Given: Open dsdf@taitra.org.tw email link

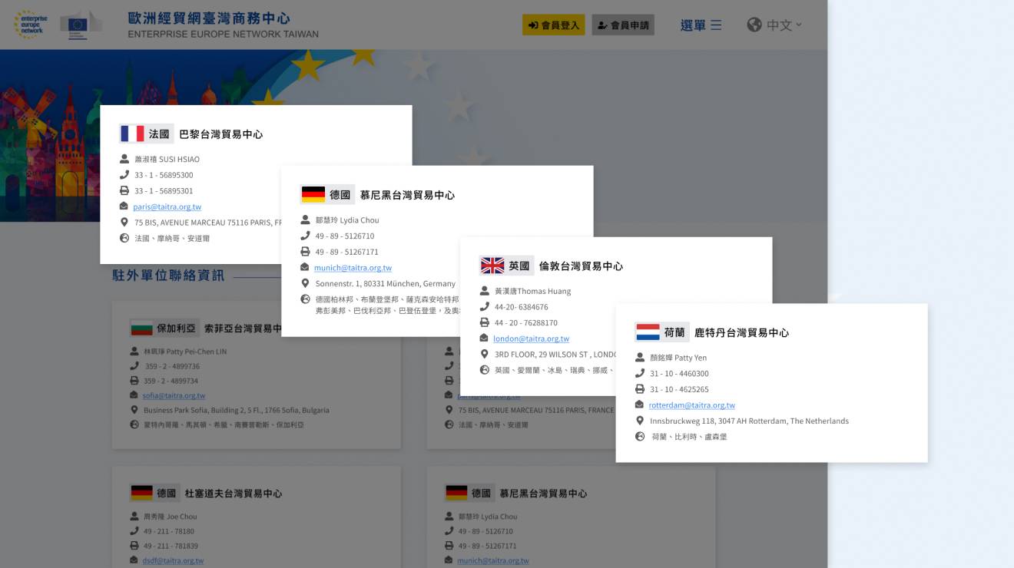Looking at the screenshot, I should click(173, 561).
